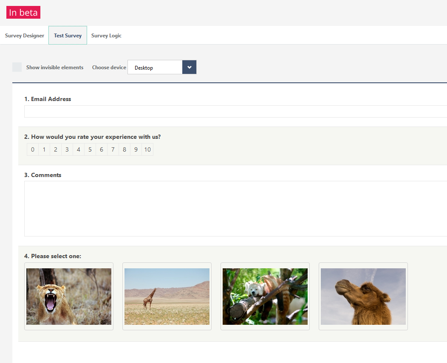Open the Choose device dropdown arrow

pos(189,67)
